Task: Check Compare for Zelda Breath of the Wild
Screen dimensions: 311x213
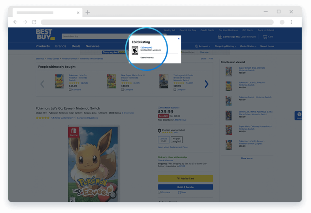Action: (175, 90)
